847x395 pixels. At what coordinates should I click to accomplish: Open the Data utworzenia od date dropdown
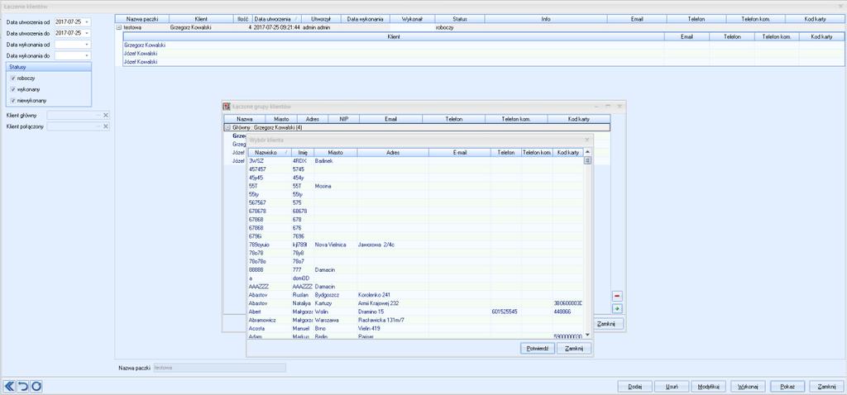pos(87,22)
